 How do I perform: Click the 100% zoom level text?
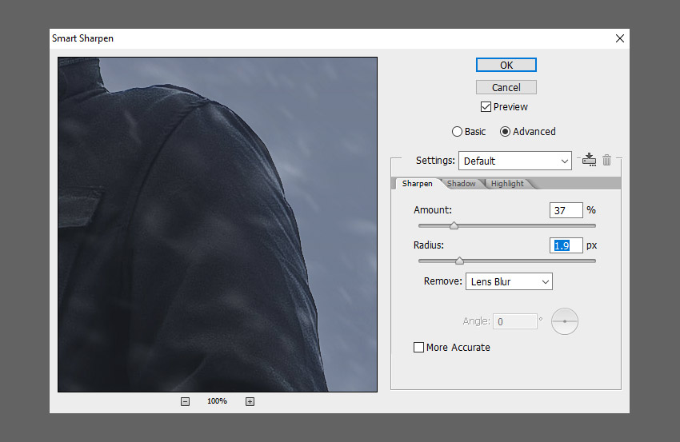coord(217,401)
